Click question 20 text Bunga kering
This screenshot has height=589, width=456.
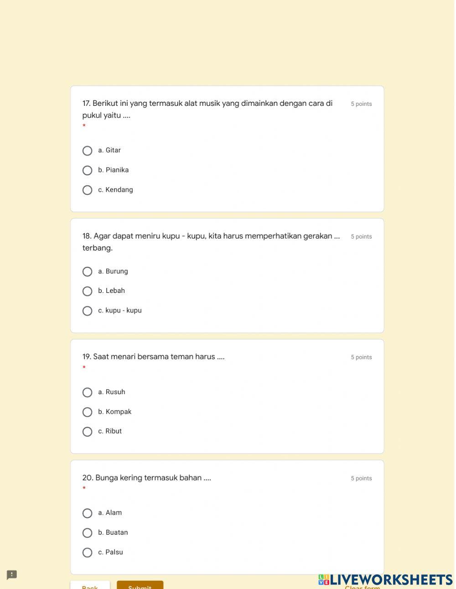(146, 478)
